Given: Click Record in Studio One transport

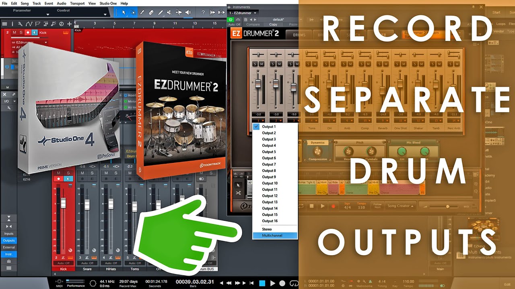Looking at the screenshot, I should tap(282, 283).
